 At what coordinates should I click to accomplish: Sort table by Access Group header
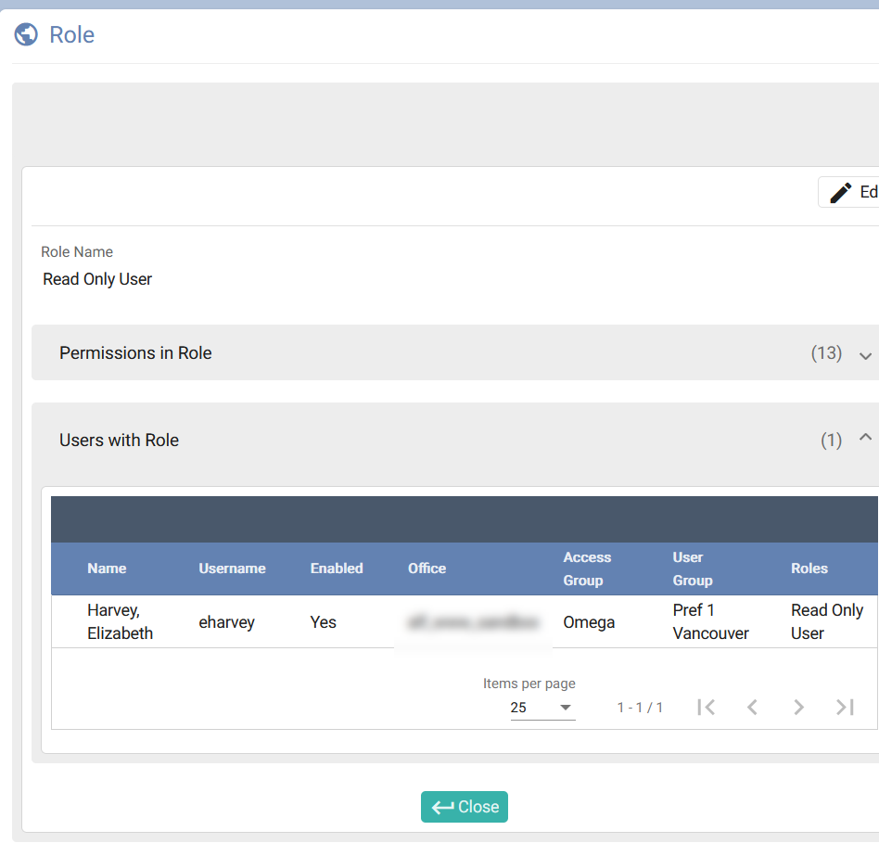(x=587, y=569)
